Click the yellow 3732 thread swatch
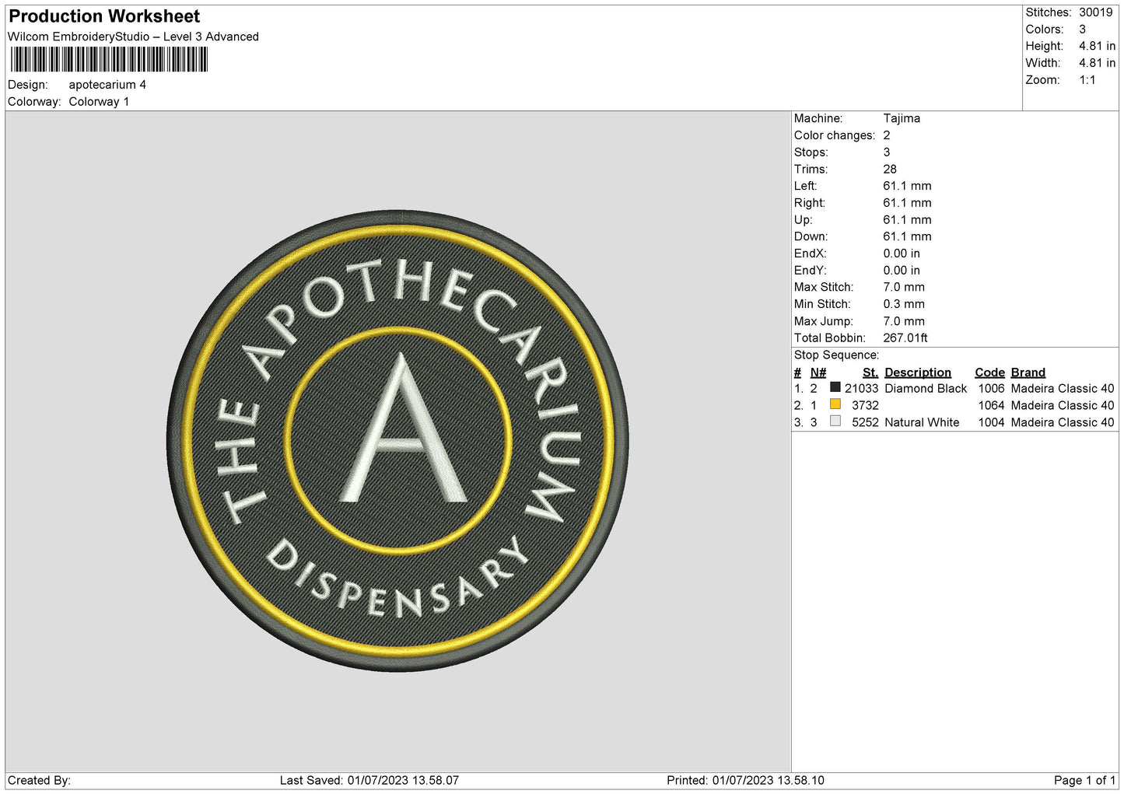The image size is (1124, 794). coord(835,404)
